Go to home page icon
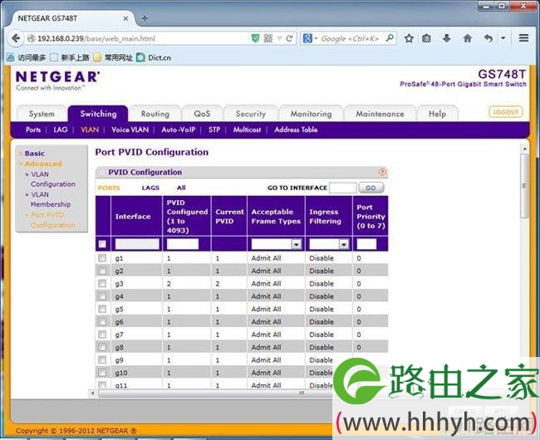The image size is (540, 440). coord(468,38)
